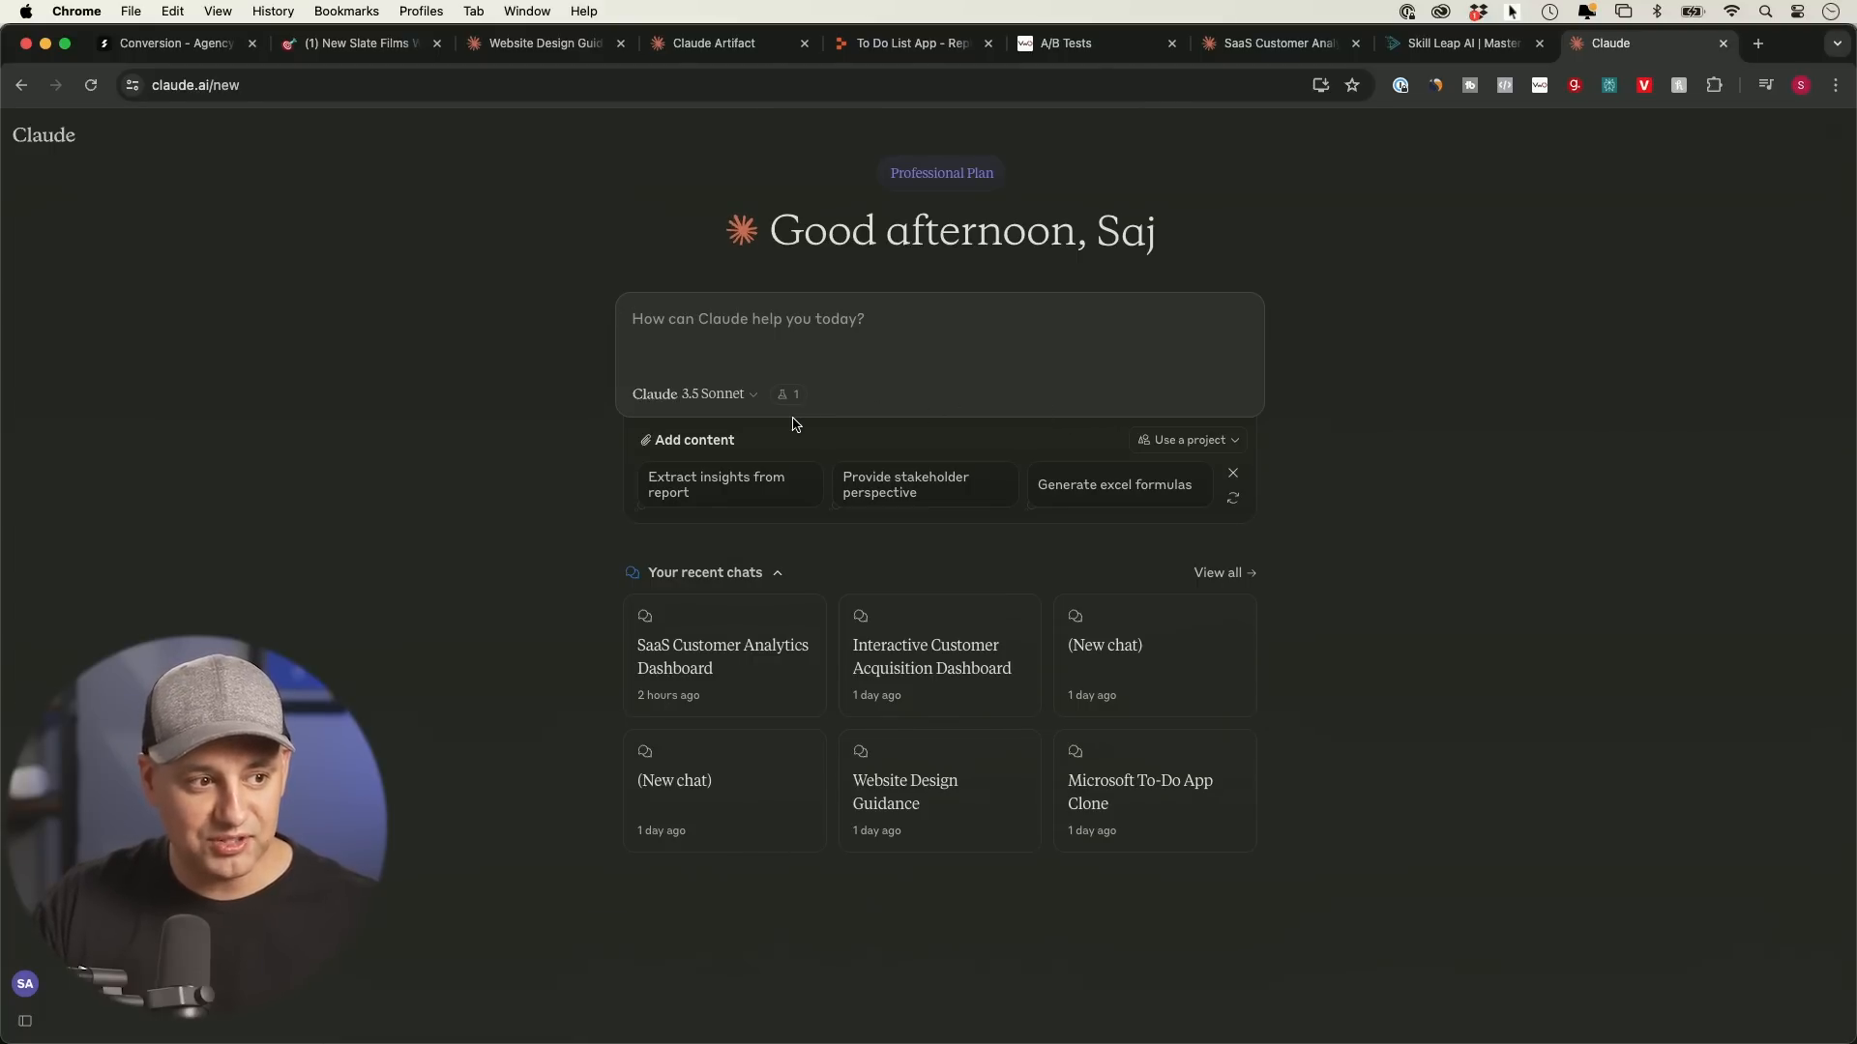
Task: Click the site info icon in address bar
Action: click(x=133, y=85)
